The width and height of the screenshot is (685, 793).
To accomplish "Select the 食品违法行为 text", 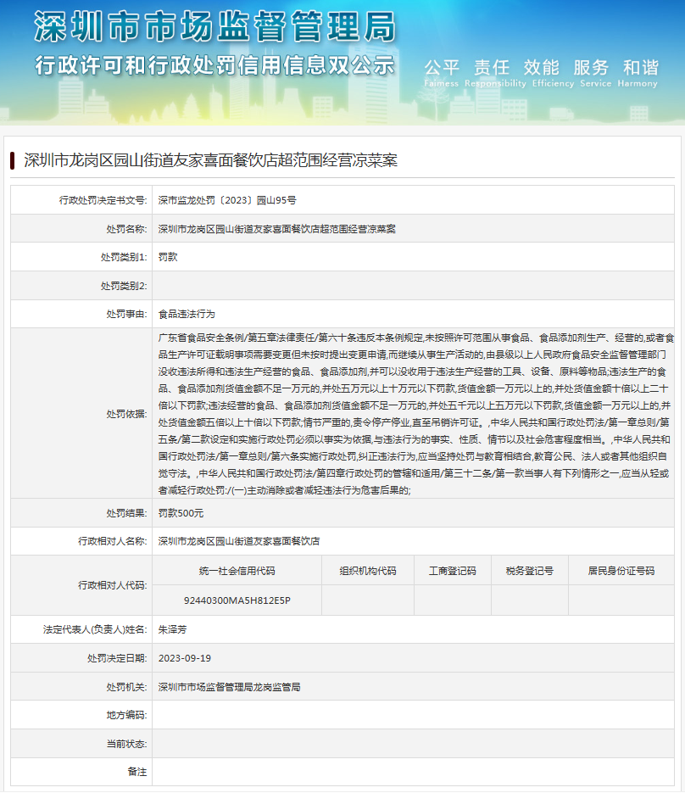I will click(x=187, y=314).
